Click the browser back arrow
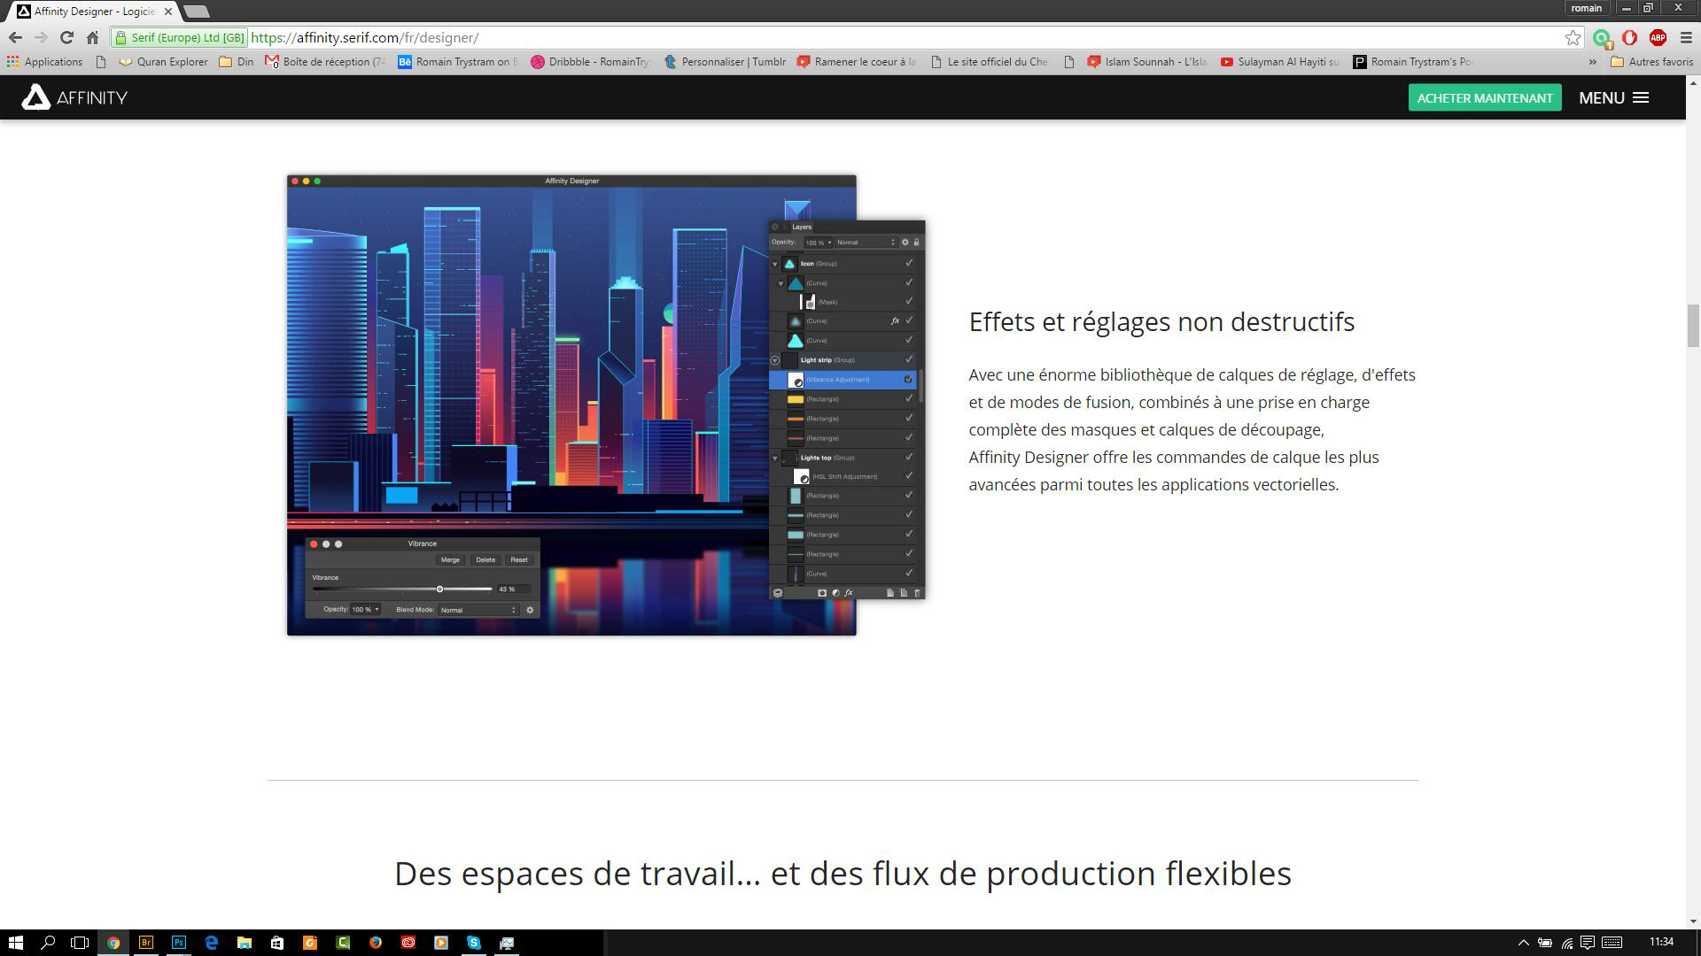Image resolution: width=1701 pixels, height=956 pixels. click(x=15, y=37)
